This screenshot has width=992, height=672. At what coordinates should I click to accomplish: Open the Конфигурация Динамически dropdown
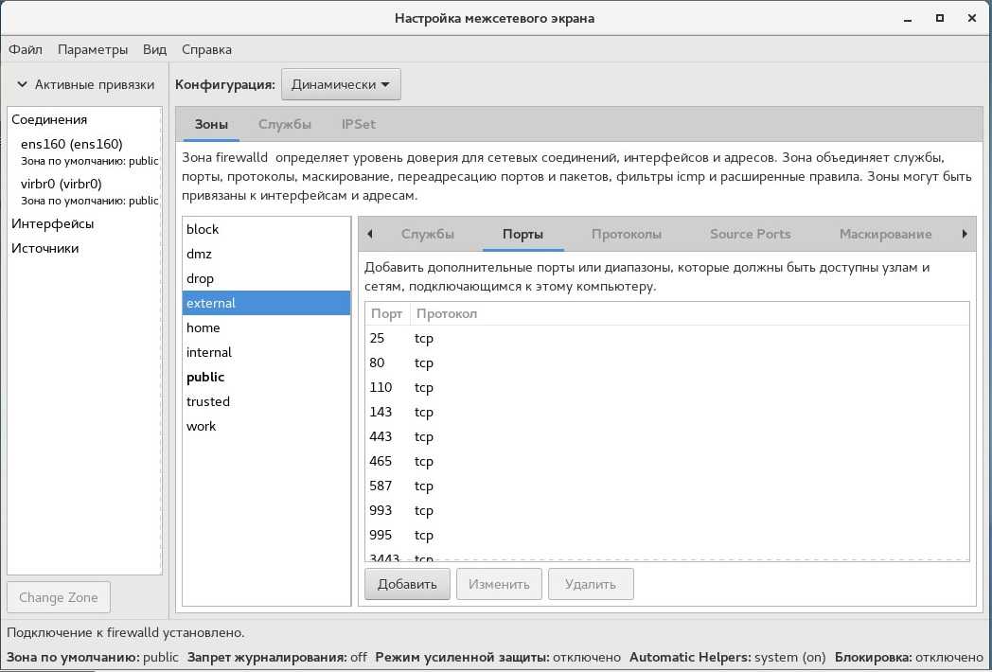[x=341, y=84]
